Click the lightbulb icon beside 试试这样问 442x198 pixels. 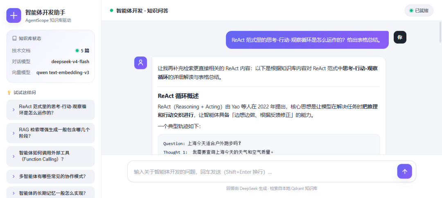tap(9, 92)
